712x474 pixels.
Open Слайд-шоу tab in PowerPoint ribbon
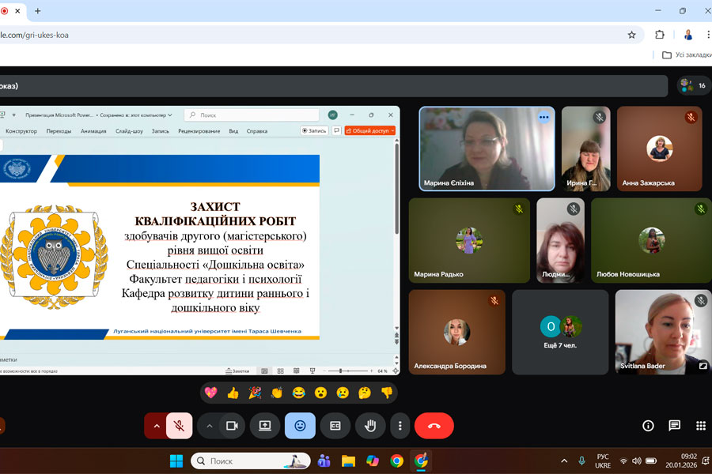(129, 131)
